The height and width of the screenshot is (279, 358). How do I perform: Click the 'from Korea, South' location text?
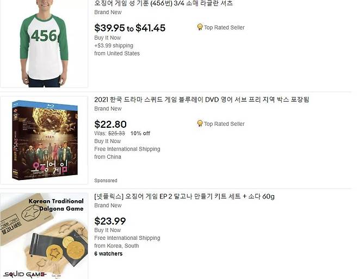coord(116,246)
